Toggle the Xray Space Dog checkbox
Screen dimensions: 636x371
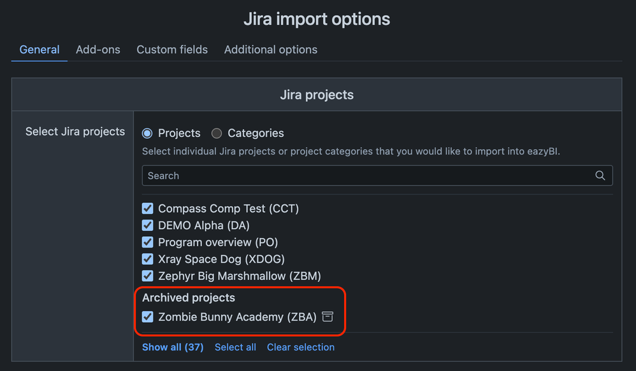pos(147,259)
